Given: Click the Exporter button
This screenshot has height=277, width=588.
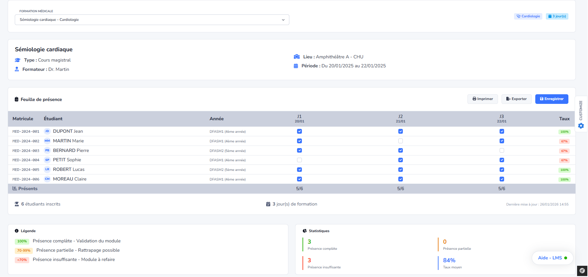Looking at the screenshot, I should [x=516, y=99].
